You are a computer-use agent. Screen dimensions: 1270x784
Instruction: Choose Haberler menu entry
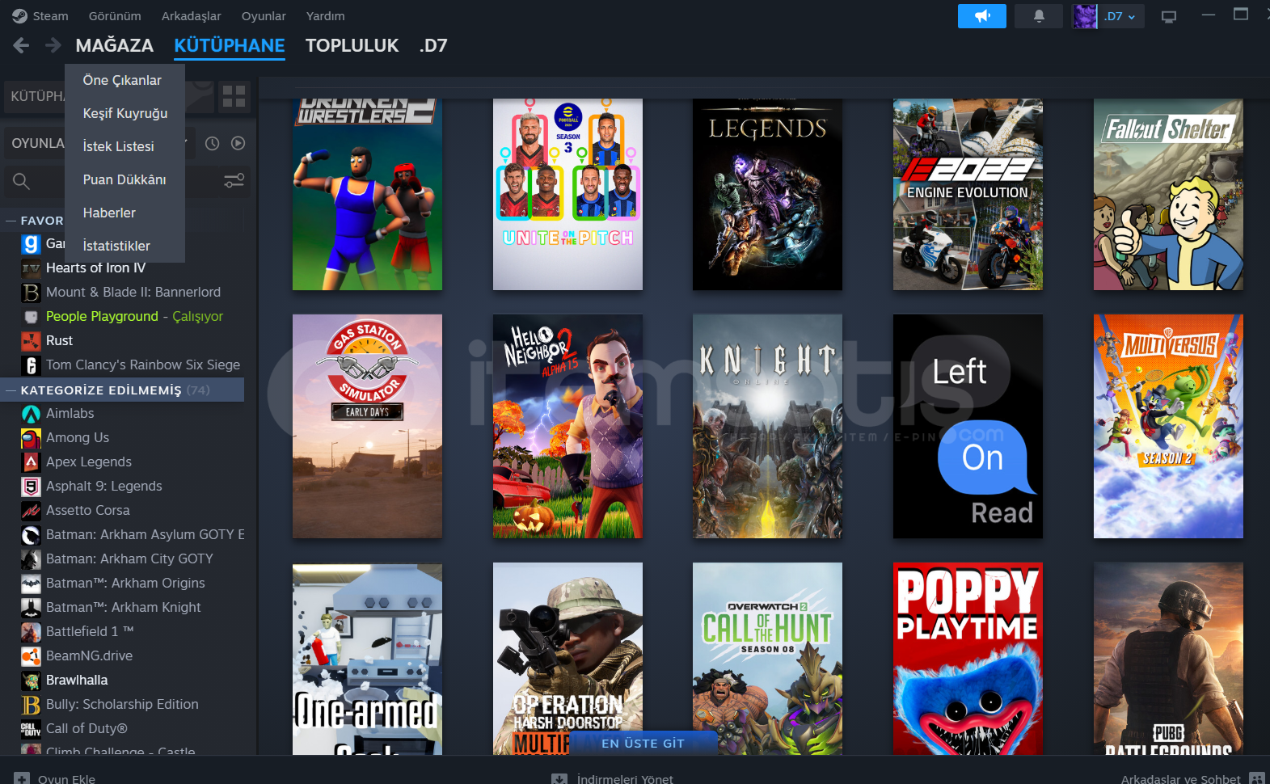tap(109, 213)
